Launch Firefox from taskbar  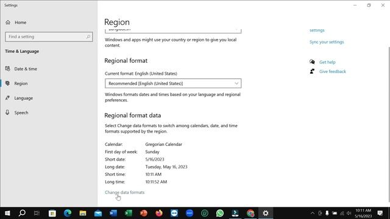pyautogui.click(x=159, y=213)
